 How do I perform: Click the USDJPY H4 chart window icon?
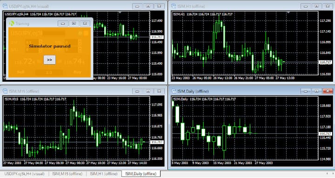[x=5, y=6]
